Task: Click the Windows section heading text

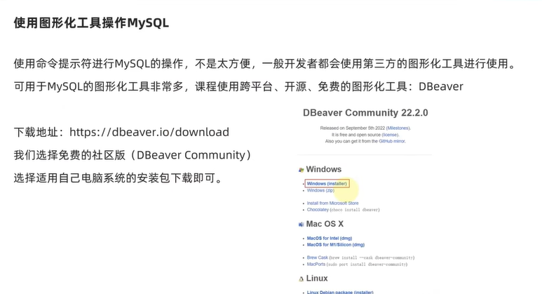Action: (x=323, y=169)
